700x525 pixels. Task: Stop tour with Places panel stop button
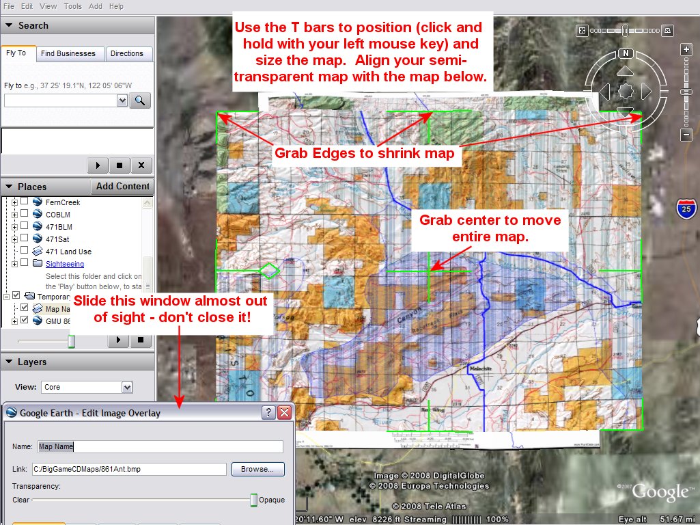pos(141,340)
